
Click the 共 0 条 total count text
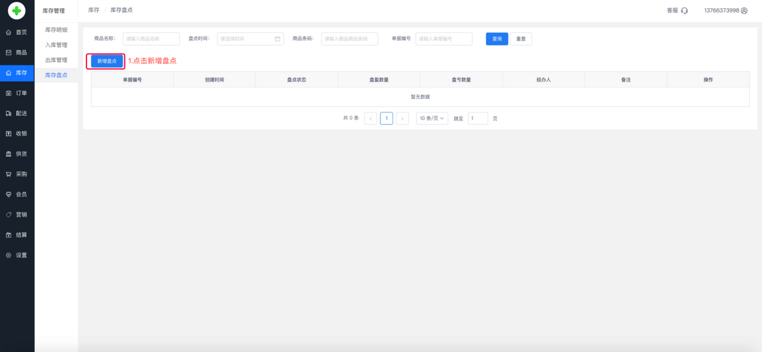pyautogui.click(x=351, y=119)
